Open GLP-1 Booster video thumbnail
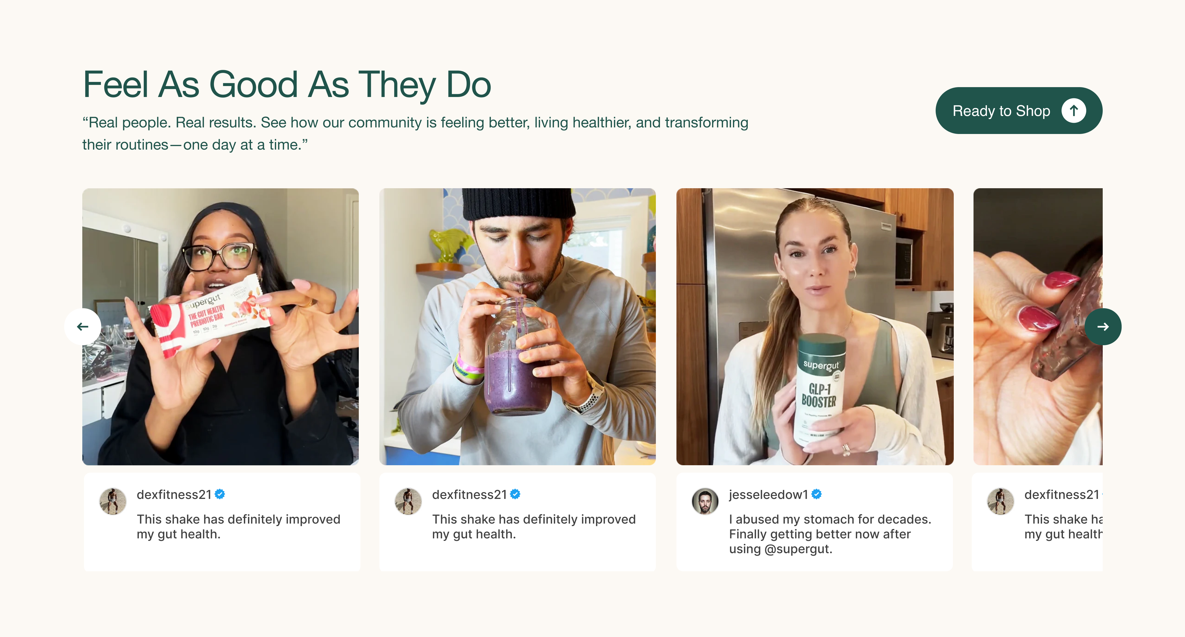1185x637 pixels. point(814,326)
